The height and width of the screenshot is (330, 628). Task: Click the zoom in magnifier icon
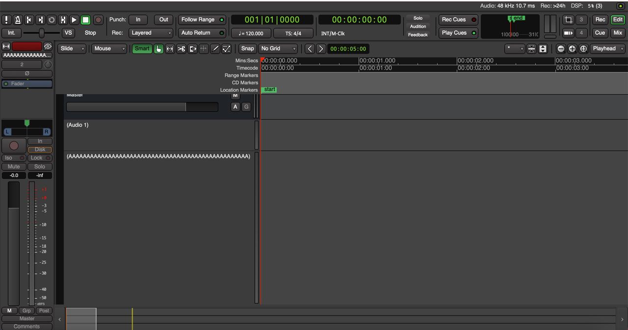point(572,49)
